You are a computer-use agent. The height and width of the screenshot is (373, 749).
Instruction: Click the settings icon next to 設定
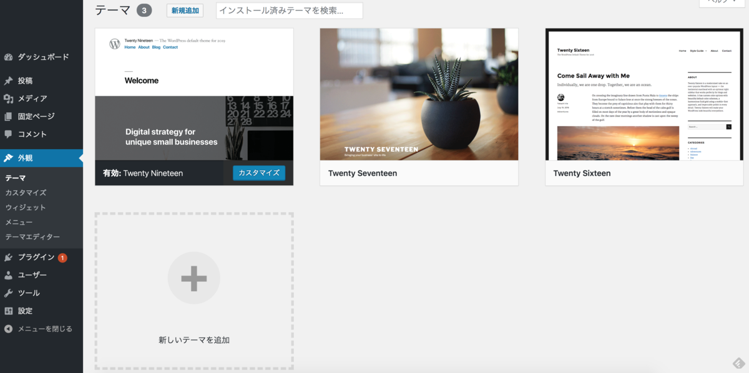pyautogui.click(x=9, y=311)
